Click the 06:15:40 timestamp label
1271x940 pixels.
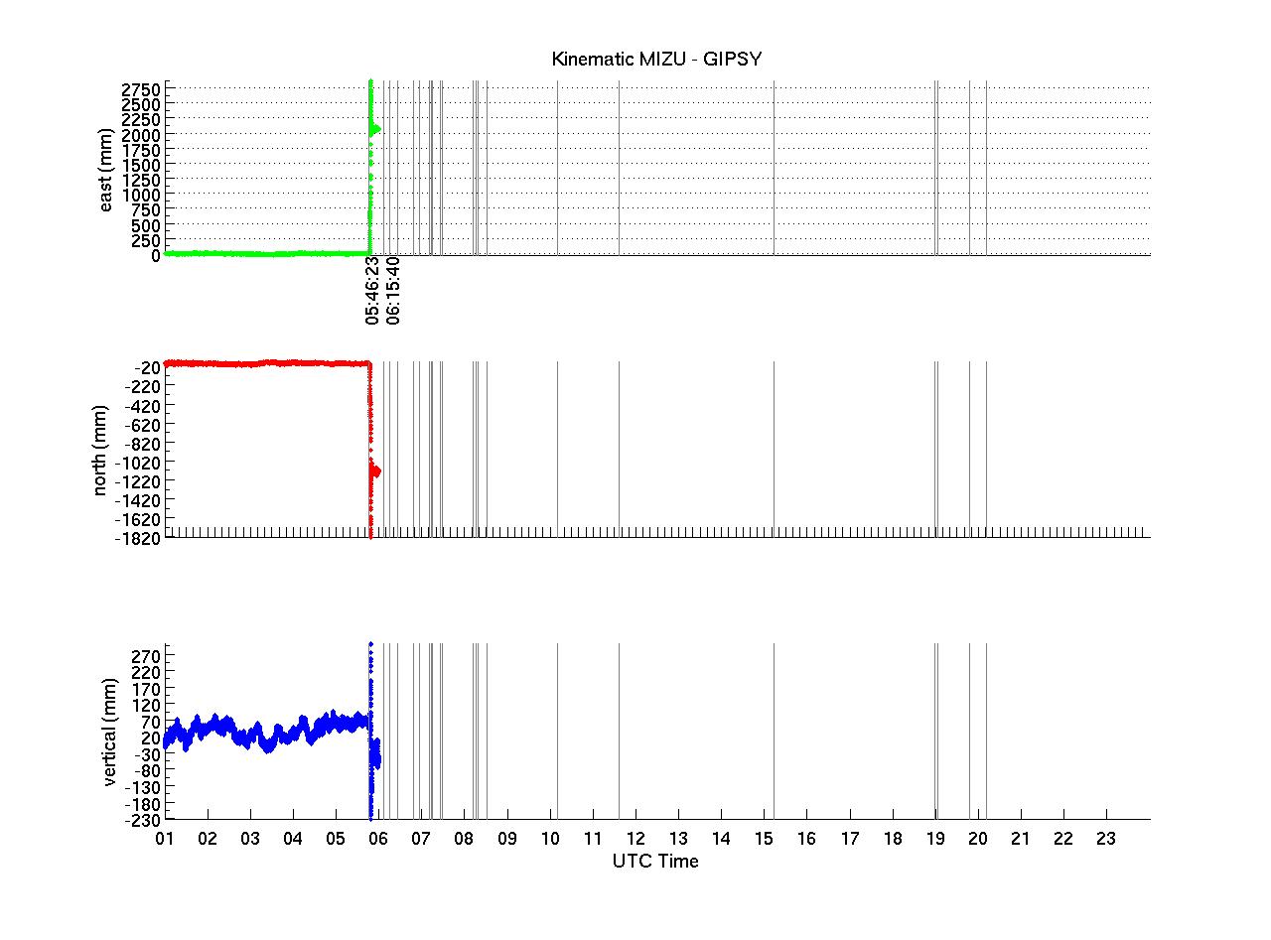pos(393,290)
